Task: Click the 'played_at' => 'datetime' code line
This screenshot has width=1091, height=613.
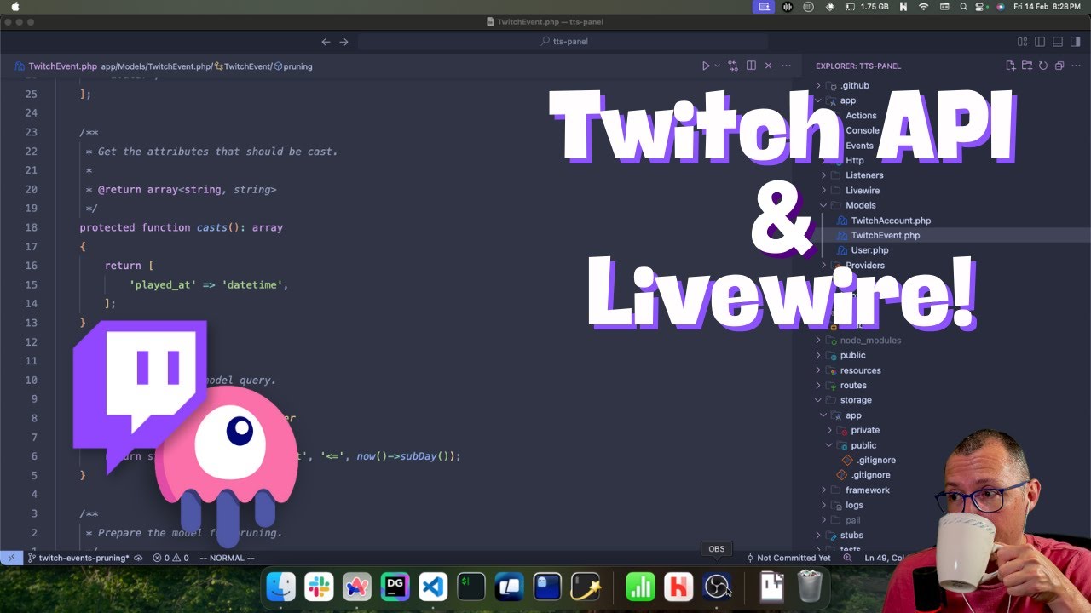Action: tap(209, 284)
